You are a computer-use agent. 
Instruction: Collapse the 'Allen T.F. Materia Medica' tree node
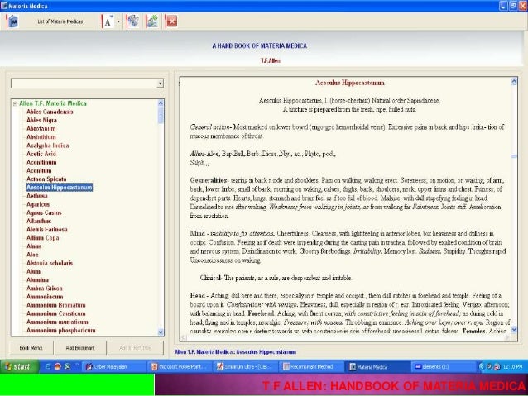(x=15, y=103)
